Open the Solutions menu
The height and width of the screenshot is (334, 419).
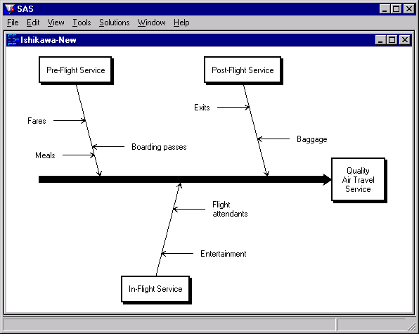[x=115, y=23]
